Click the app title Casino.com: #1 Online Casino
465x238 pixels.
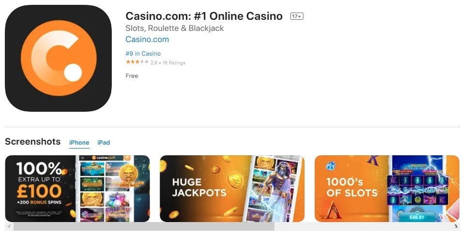coord(204,16)
